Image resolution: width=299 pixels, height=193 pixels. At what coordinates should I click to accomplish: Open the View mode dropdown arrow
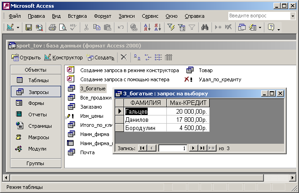click(x=18, y=28)
